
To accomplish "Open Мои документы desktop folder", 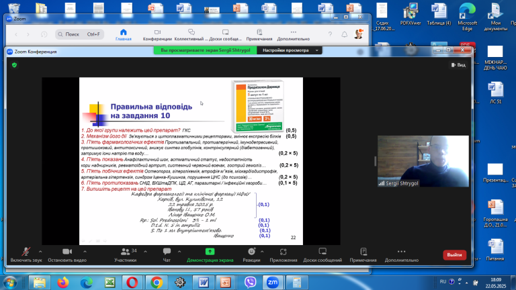I will pyautogui.click(x=496, y=17).
